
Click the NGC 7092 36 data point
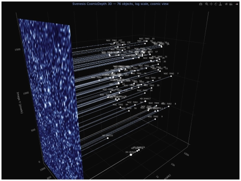(x=145, y=93)
